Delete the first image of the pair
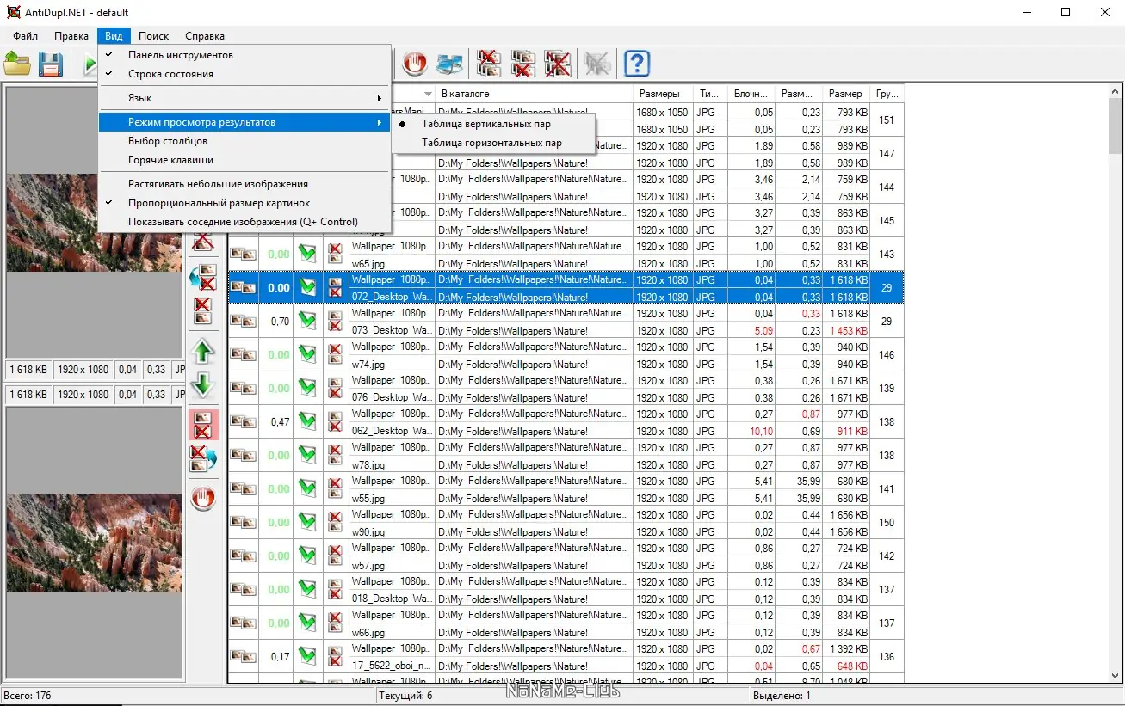The height and width of the screenshot is (706, 1125). [489, 63]
